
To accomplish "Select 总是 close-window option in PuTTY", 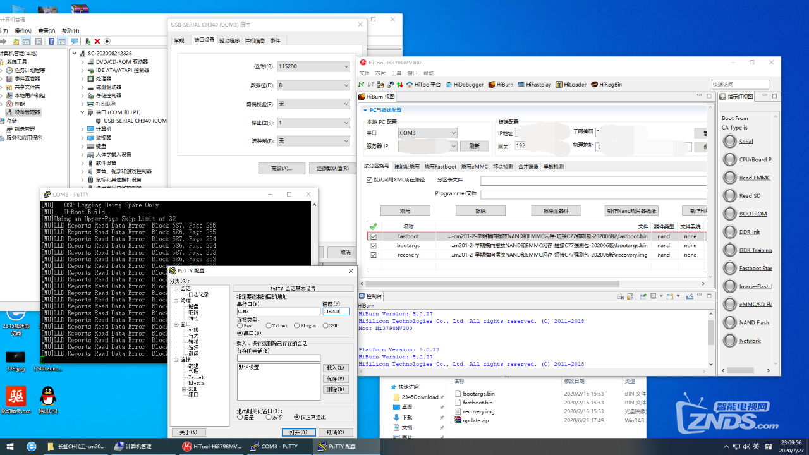I will pos(240,417).
